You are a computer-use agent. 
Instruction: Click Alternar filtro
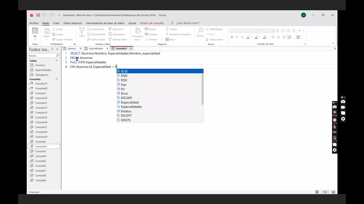[117, 39]
